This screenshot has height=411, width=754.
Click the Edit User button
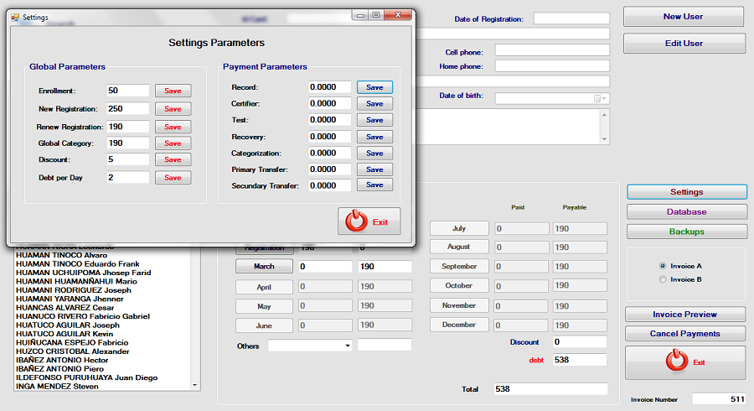(684, 44)
